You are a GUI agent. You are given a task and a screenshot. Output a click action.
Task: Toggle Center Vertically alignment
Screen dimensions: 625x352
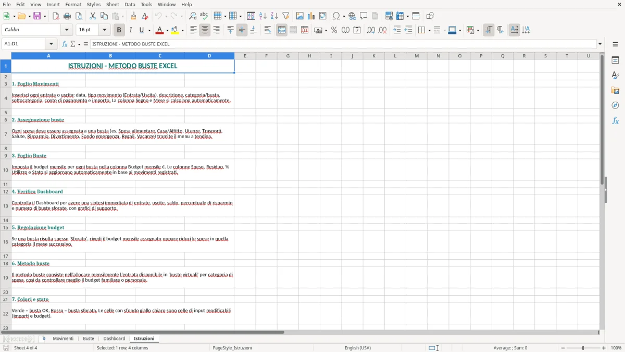(242, 30)
